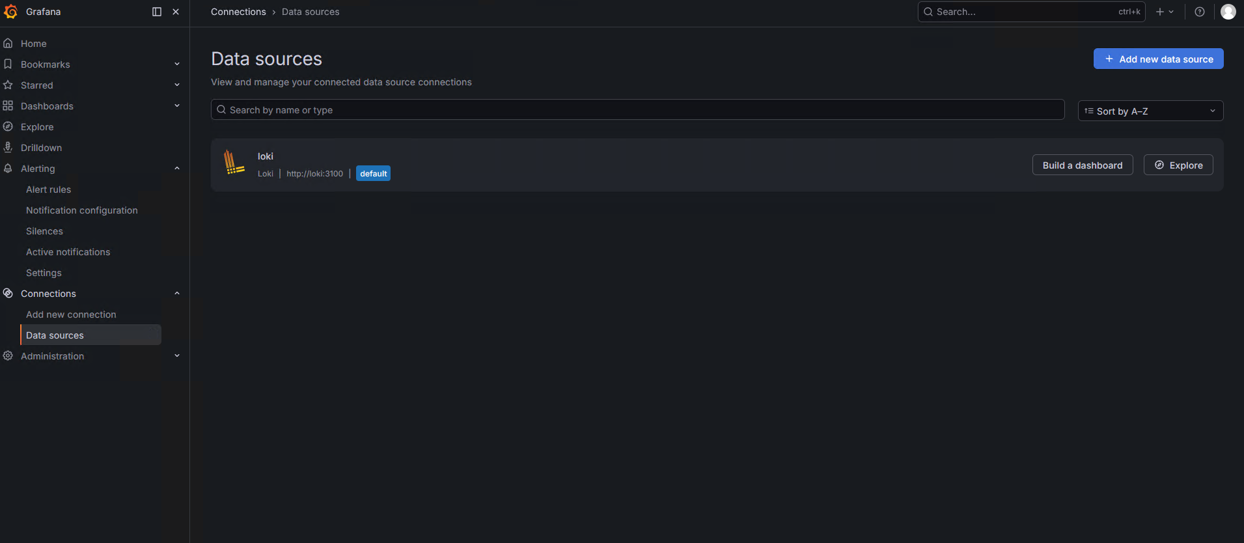Collapse the Alerting section chevron
This screenshot has width=1244, height=543.
177,169
